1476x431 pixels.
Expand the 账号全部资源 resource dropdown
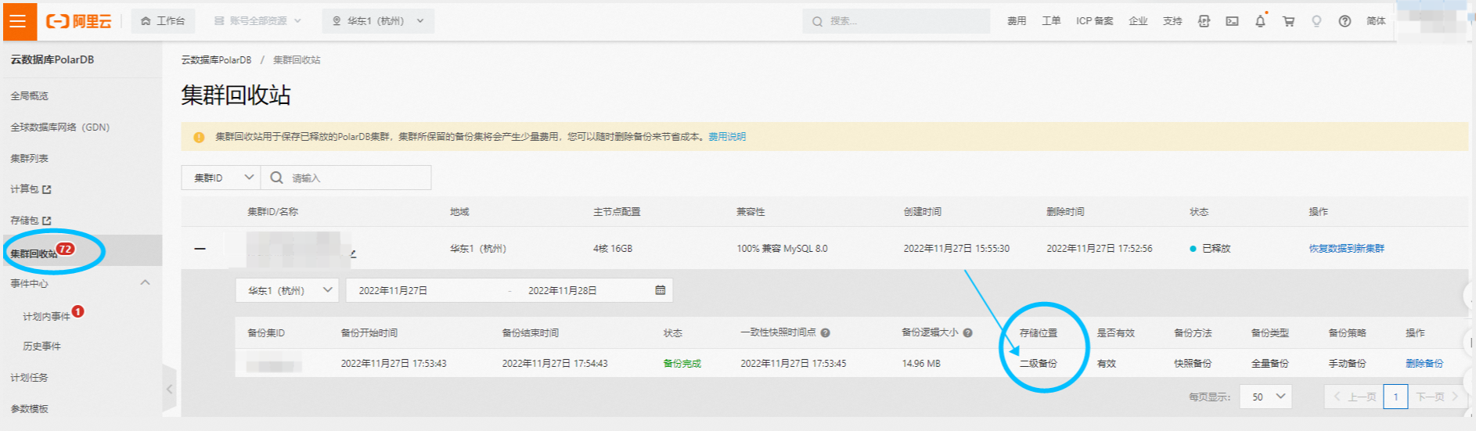[257, 21]
